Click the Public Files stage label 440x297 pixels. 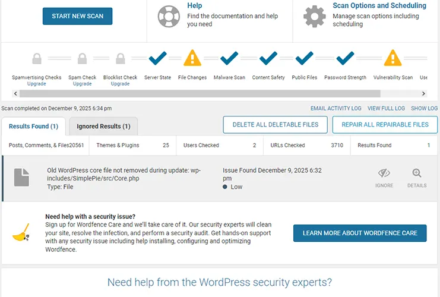(x=305, y=77)
